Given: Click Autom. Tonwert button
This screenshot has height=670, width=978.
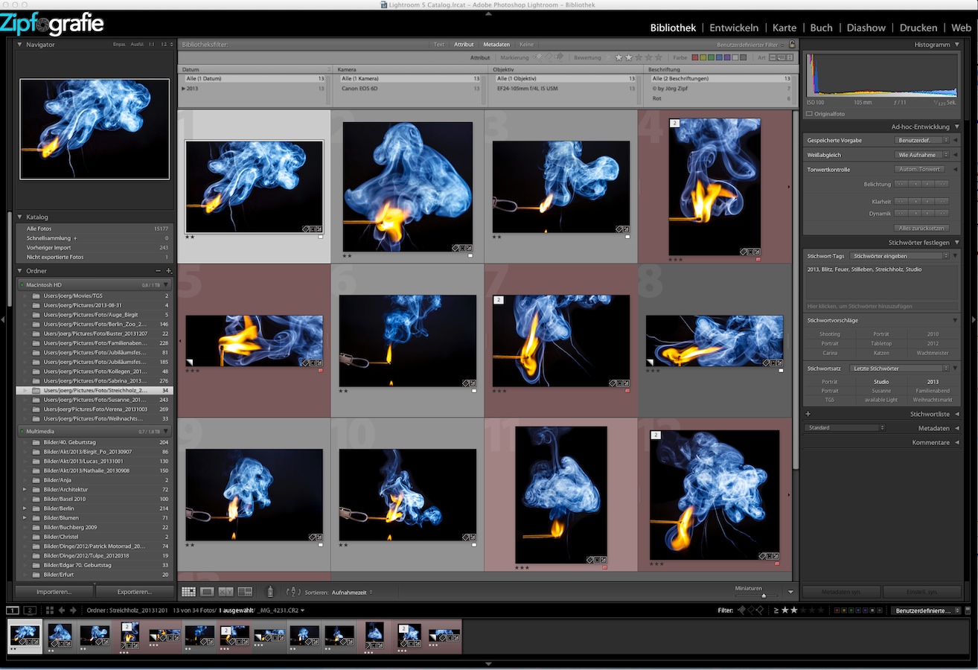Looking at the screenshot, I should pyautogui.click(x=920, y=170).
